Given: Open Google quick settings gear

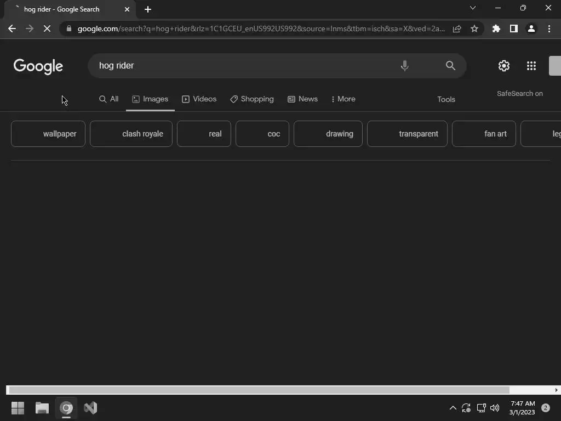Looking at the screenshot, I should tap(504, 66).
